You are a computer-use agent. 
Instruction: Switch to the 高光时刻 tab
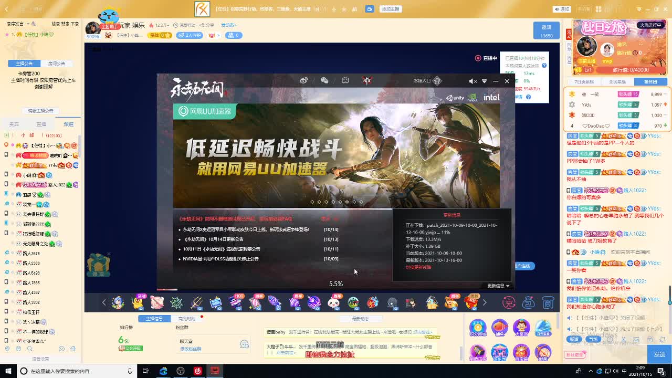(x=186, y=319)
